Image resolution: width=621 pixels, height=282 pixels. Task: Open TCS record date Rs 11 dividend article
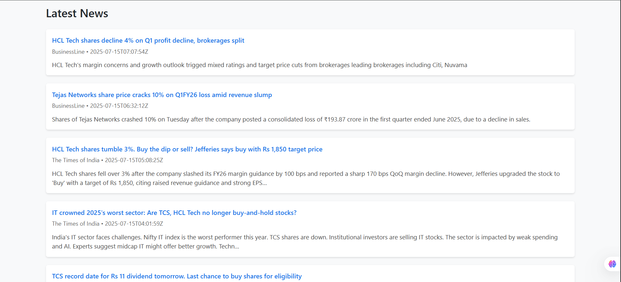pyautogui.click(x=177, y=276)
